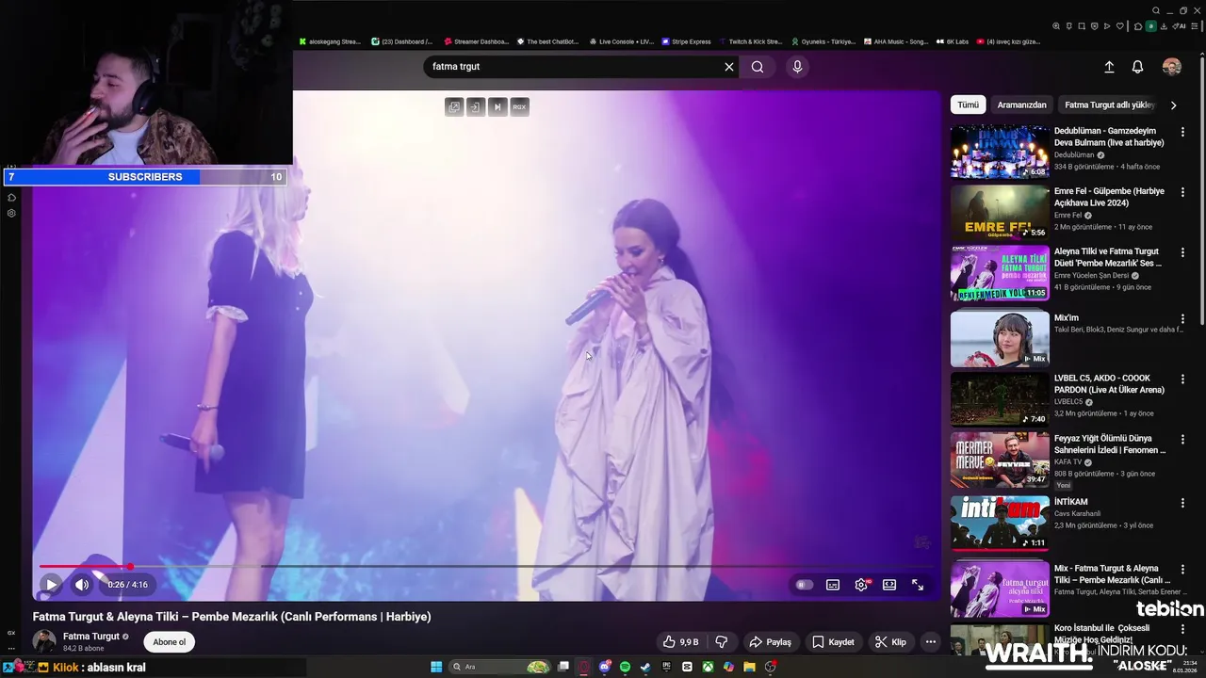Start voice search with the microphone icon

(x=797, y=67)
